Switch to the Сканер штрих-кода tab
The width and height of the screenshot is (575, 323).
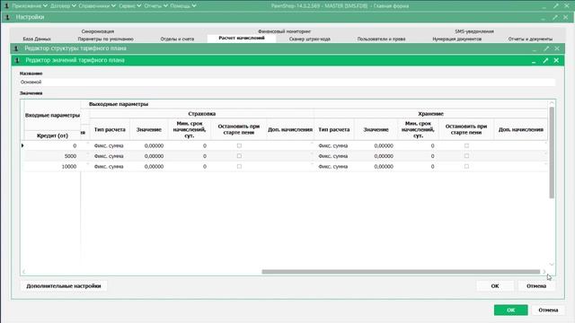pos(309,39)
